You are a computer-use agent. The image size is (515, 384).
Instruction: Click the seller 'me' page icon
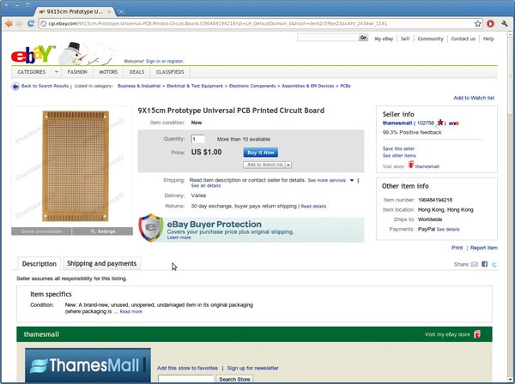pos(453,123)
